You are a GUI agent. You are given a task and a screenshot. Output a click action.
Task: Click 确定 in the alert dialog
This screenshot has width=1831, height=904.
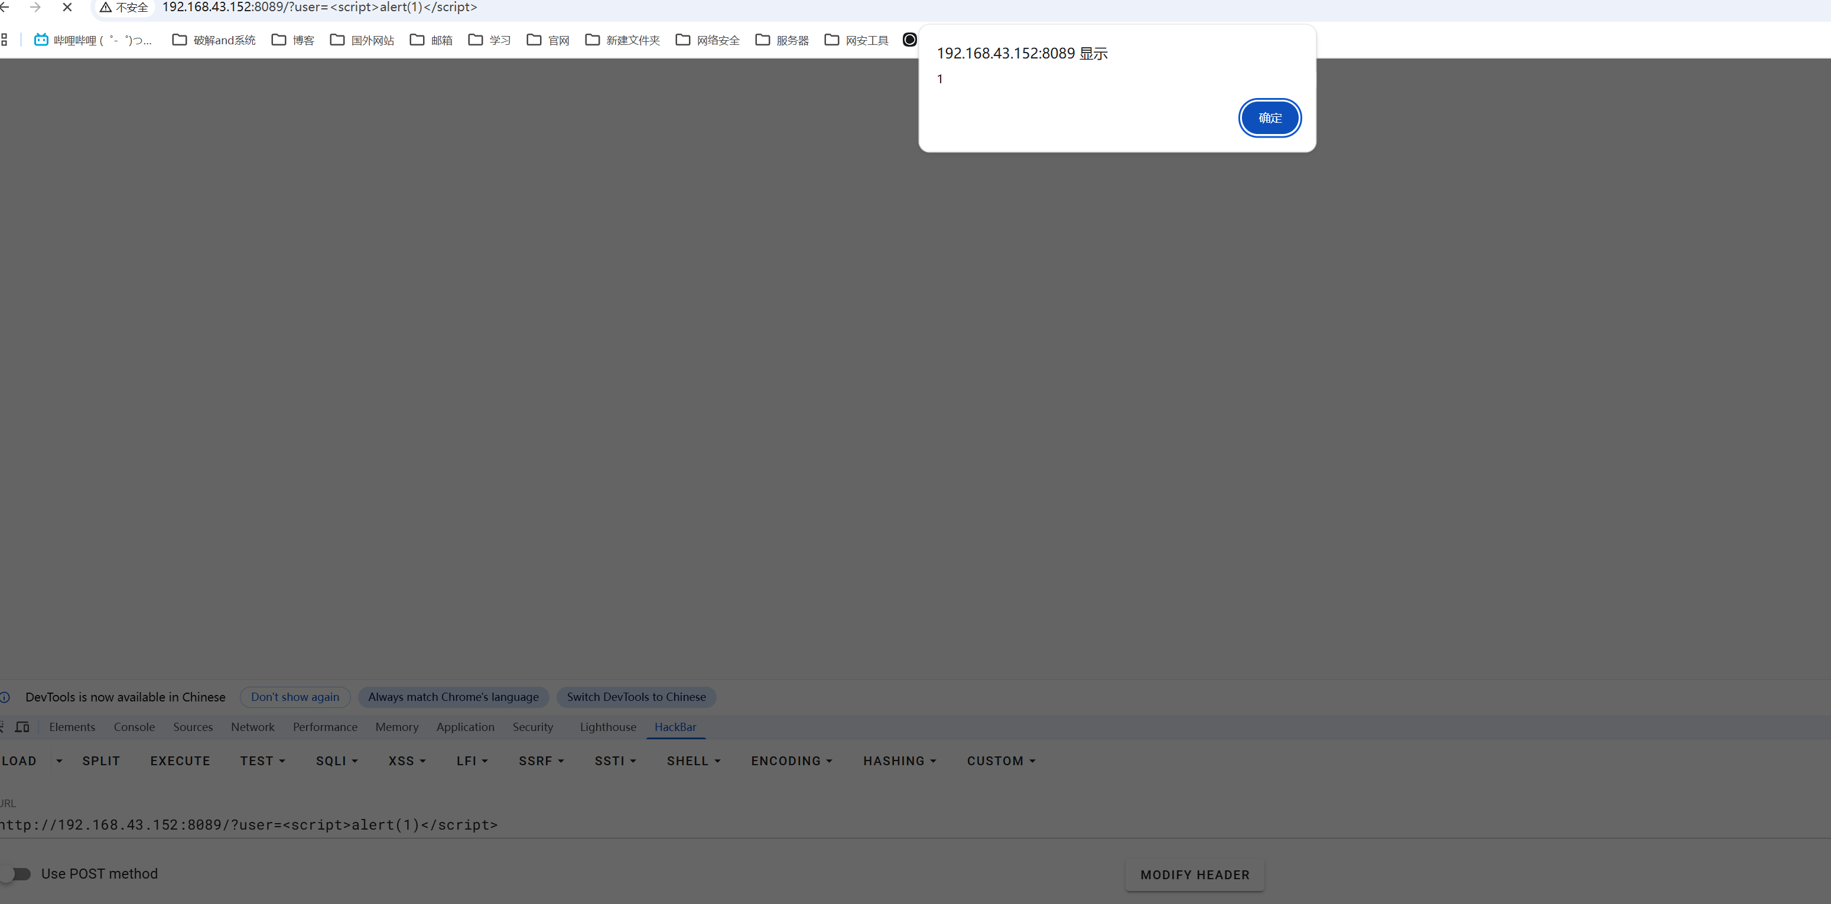point(1270,118)
